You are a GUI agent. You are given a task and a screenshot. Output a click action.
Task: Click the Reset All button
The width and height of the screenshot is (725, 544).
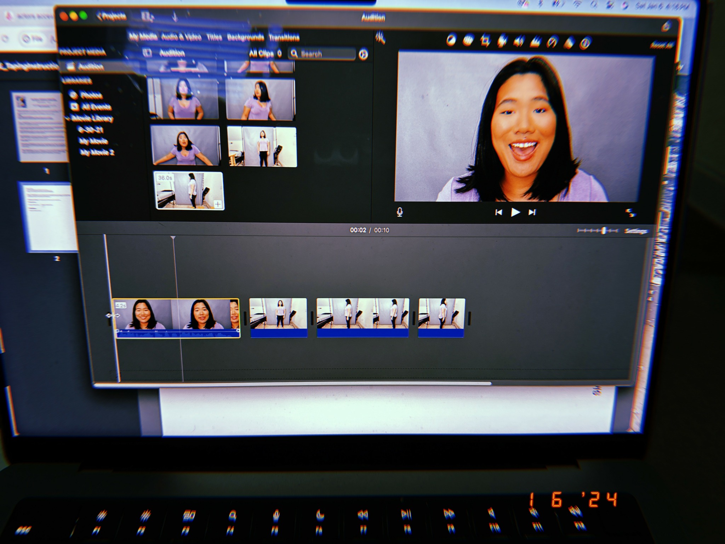pos(661,45)
